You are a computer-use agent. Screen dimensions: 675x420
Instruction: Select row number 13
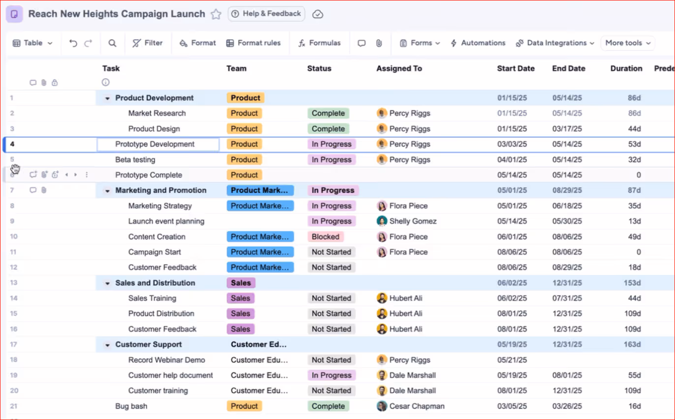[14, 283]
